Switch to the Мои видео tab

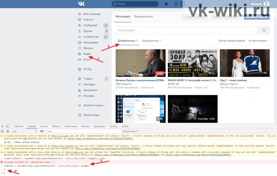(x=123, y=16)
